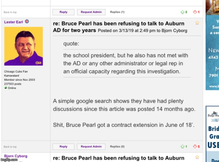Click the green Online status dot
This screenshot has height=162, width=219.
[6, 88]
